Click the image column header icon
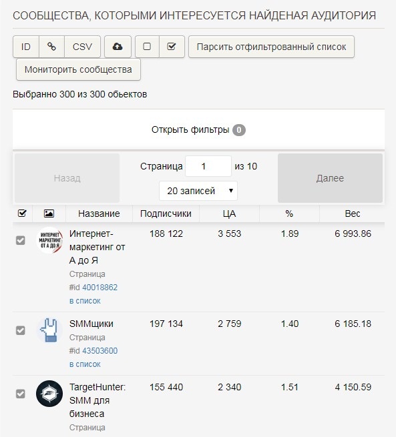Screen dimensions: 396x437 [49, 213]
